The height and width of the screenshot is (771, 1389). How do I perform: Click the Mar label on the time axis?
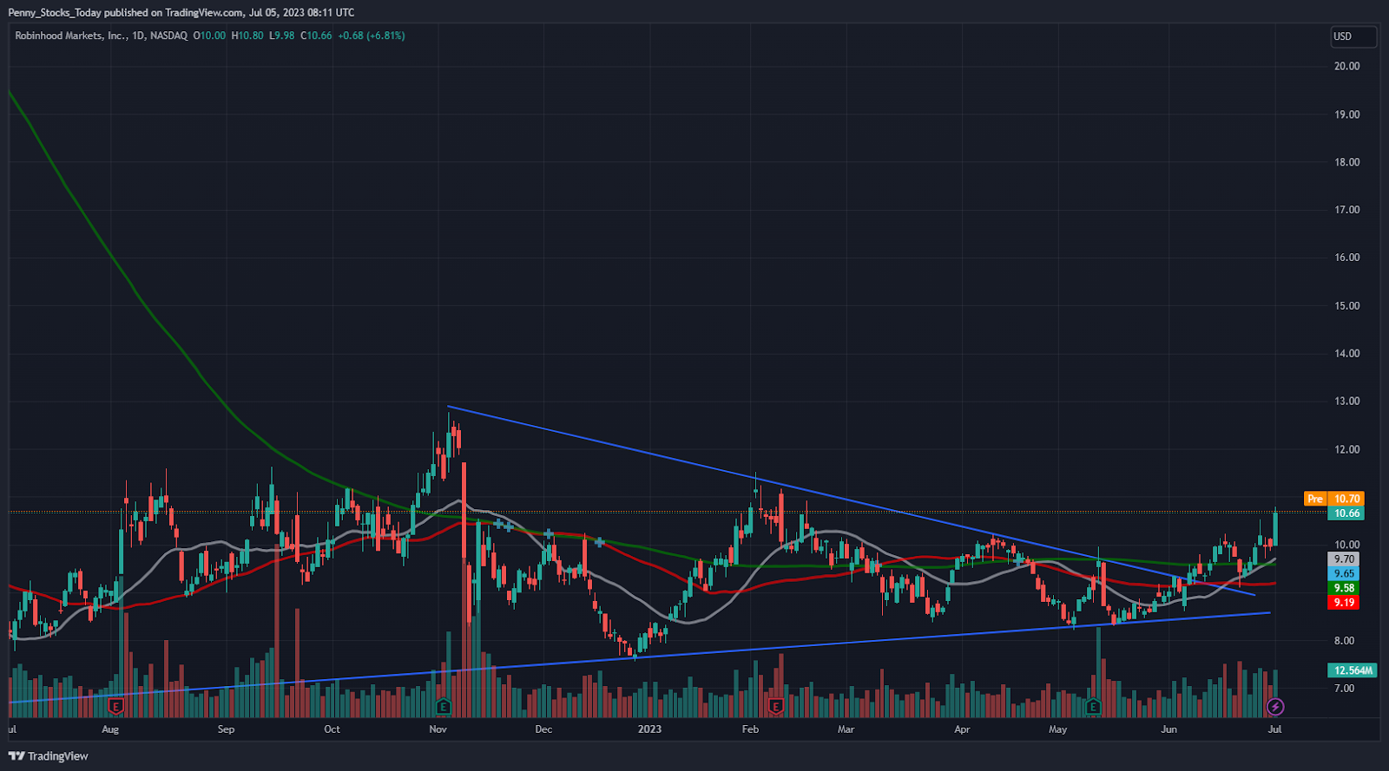846,729
